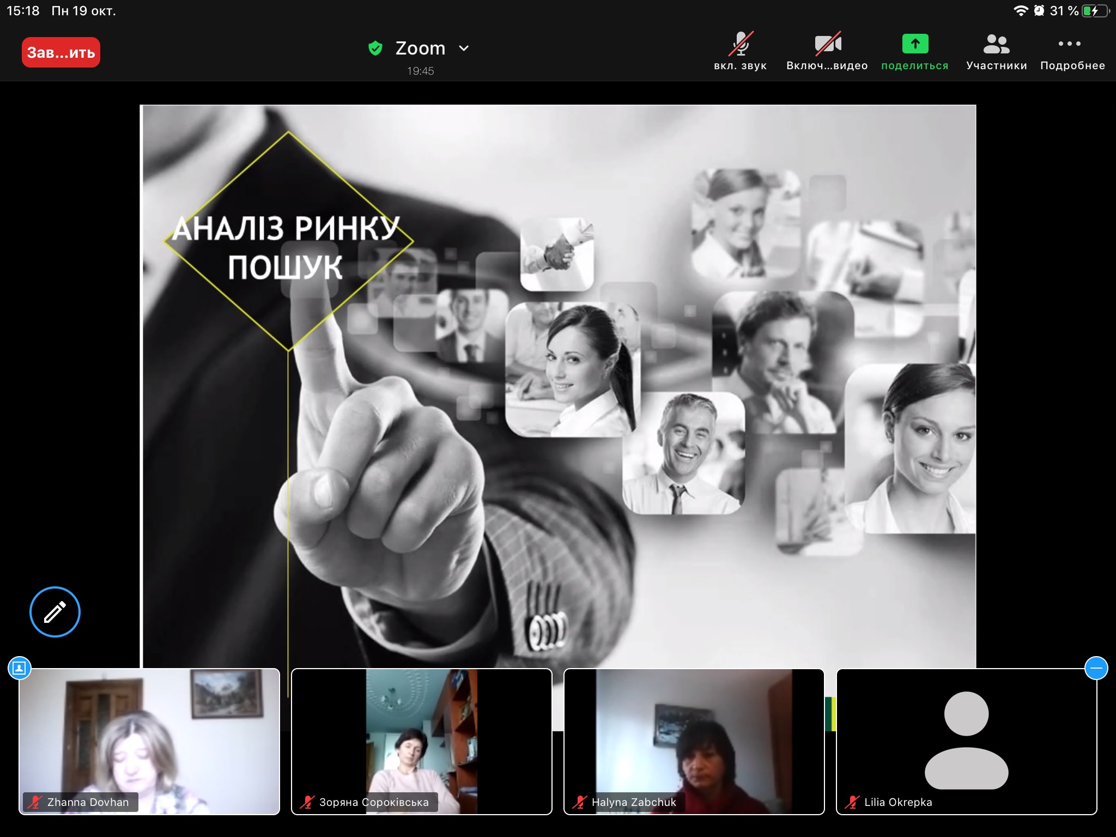Tap the Зоряна Сороківська name label
The image size is (1116, 837).
[x=374, y=802]
